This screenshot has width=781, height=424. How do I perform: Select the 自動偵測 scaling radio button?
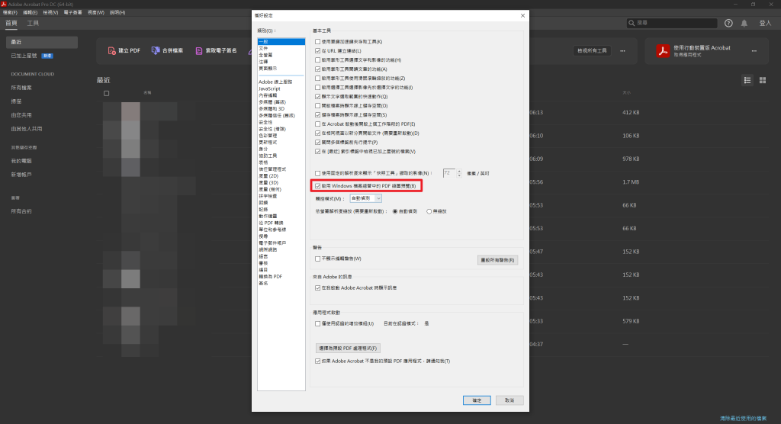click(395, 212)
